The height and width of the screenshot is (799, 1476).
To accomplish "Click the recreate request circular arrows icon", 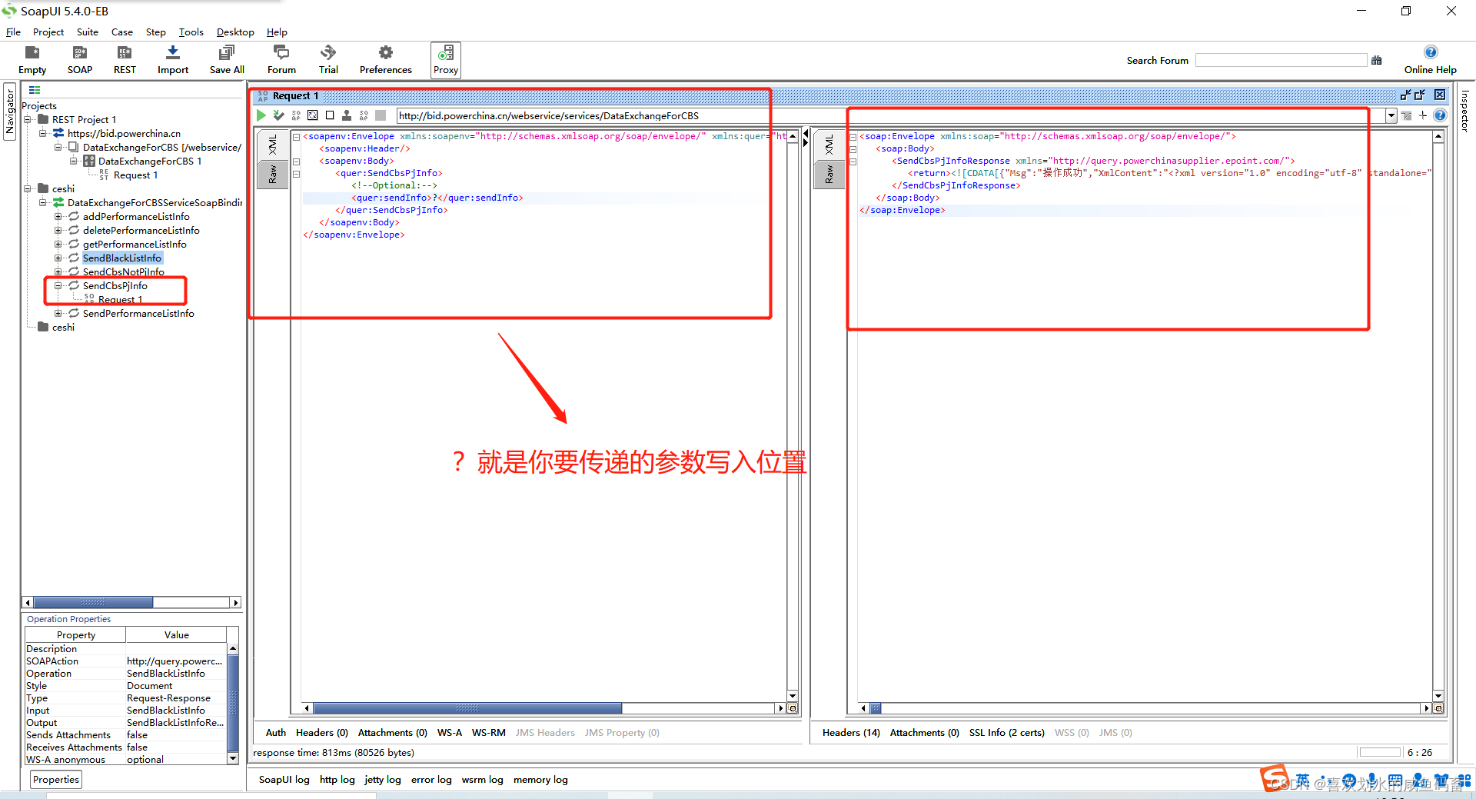I will pyautogui.click(x=313, y=115).
